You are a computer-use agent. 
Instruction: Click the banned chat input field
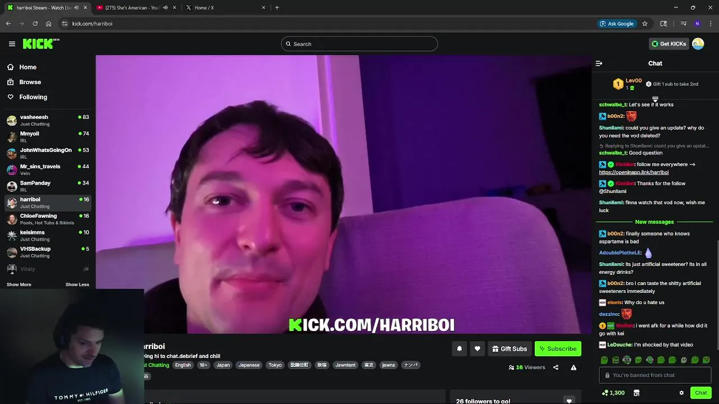pos(655,375)
